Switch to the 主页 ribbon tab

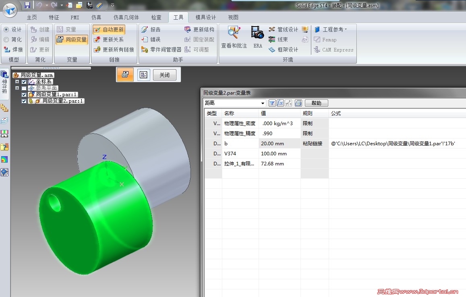coord(32,17)
